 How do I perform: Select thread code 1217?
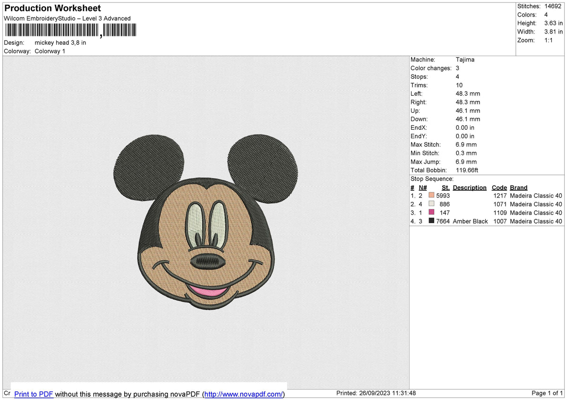point(500,195)
